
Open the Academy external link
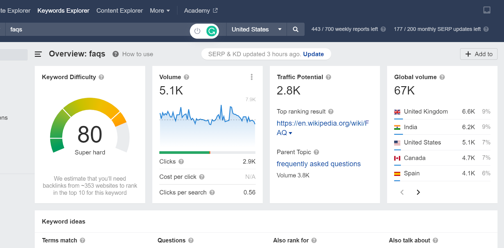coord(201,11)
